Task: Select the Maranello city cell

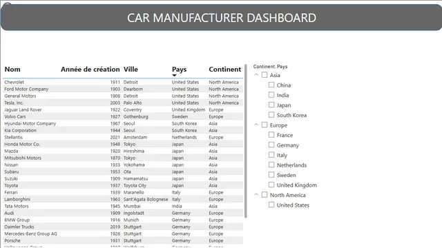Action: tap(133, 192)
